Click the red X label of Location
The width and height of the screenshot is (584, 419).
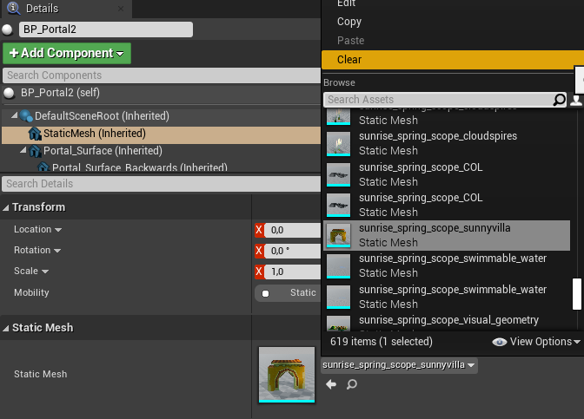tap(259, 230)
